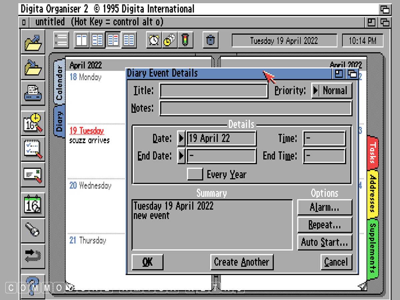
Task: Open the Priority dropdown set to Normal
Action: pos(332,91)
